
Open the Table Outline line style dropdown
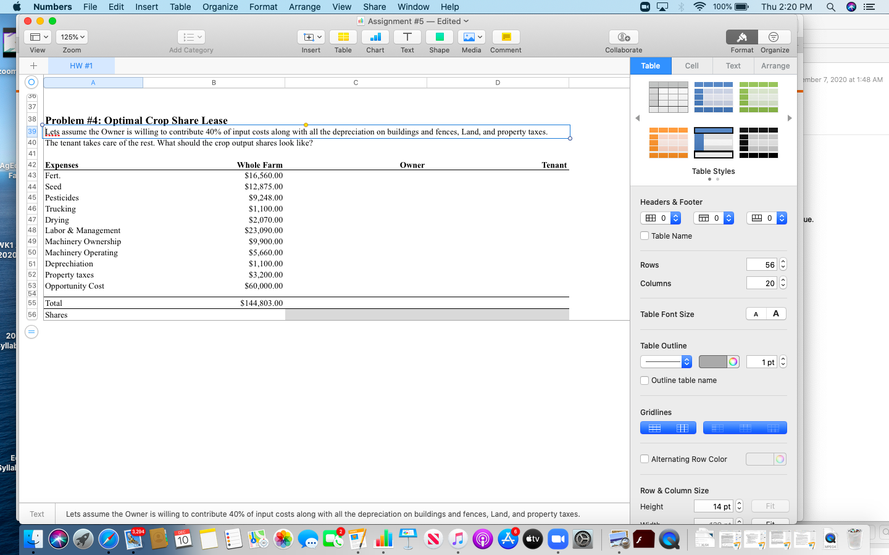click(666, 361)
